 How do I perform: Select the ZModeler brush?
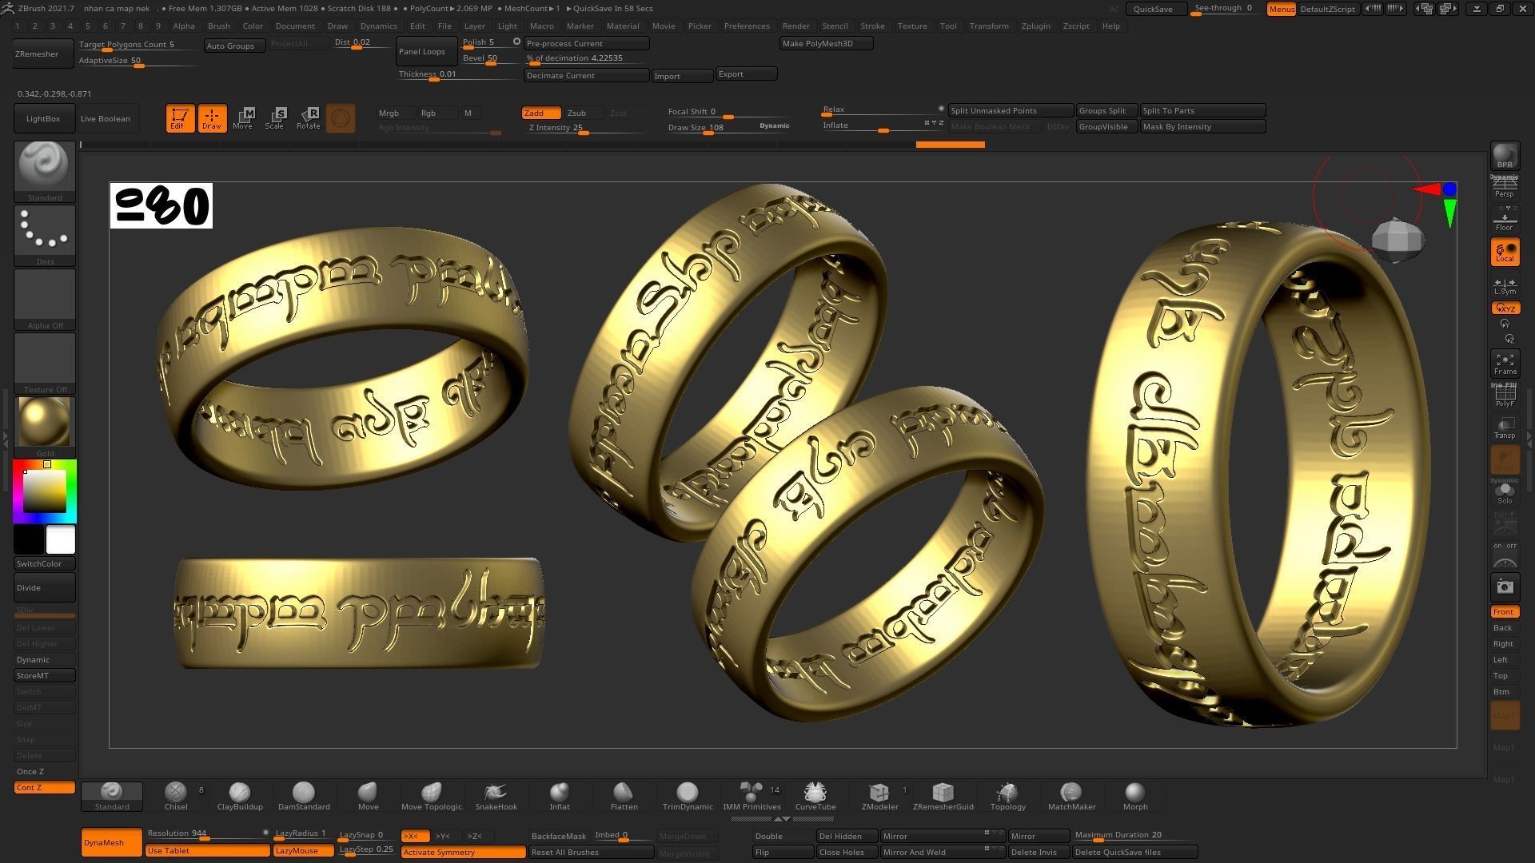coord(879,795)
